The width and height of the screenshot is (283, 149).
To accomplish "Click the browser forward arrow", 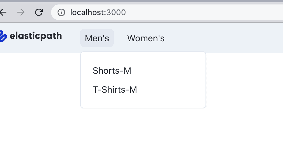I will [21, 12].
